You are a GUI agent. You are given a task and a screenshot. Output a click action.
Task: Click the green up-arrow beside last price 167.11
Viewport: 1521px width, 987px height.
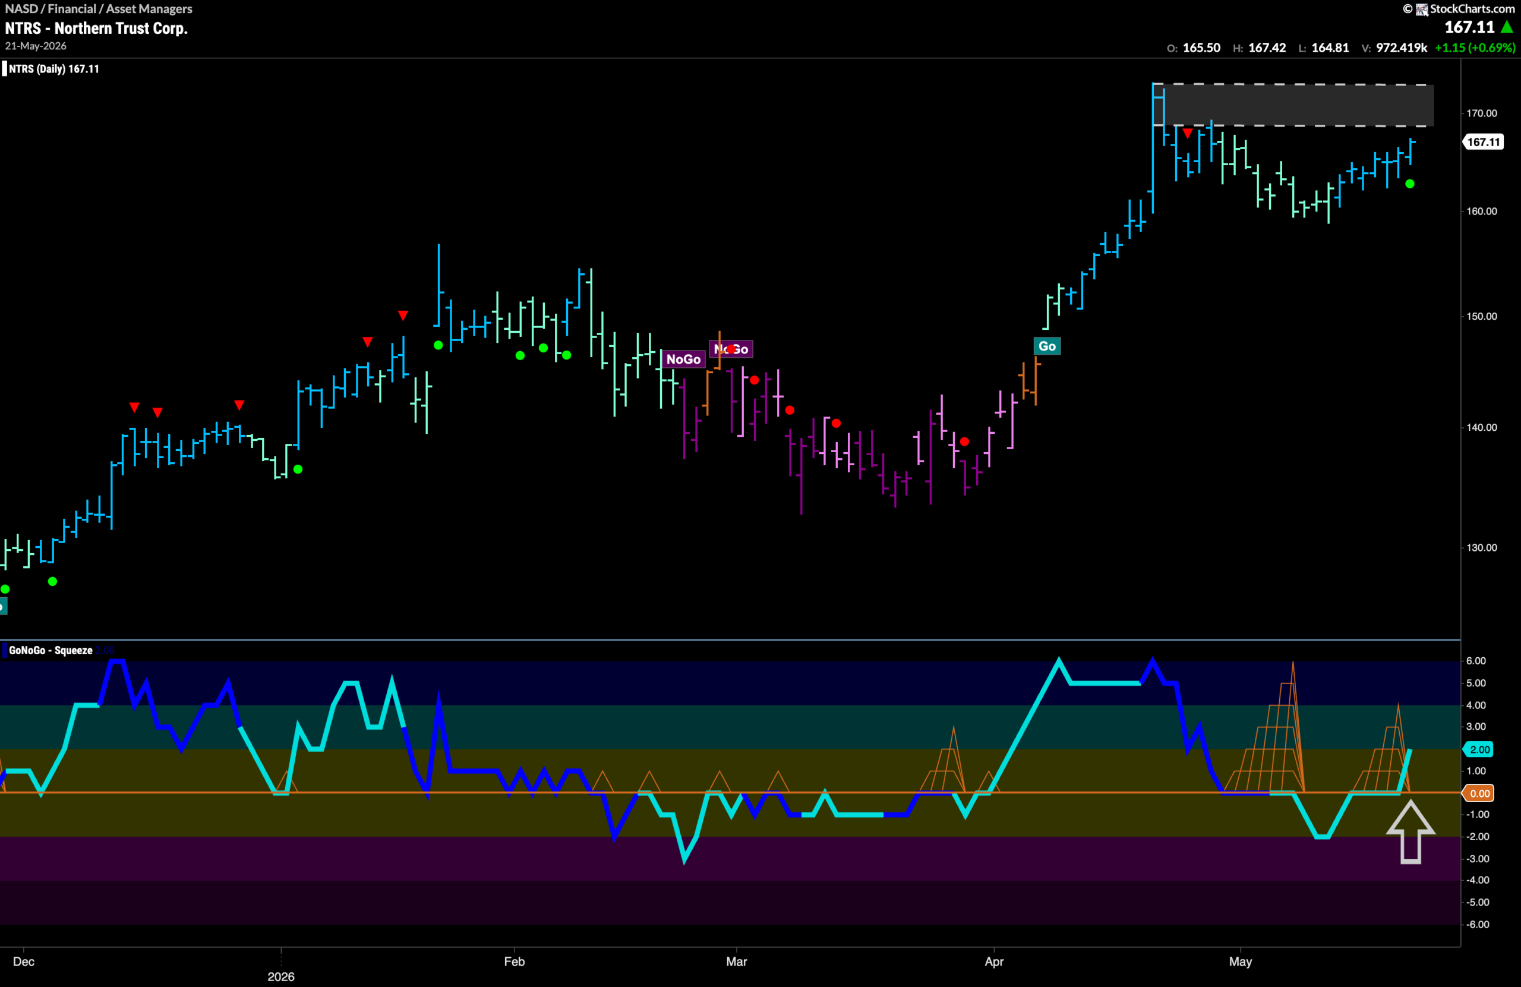(1507, 27)
